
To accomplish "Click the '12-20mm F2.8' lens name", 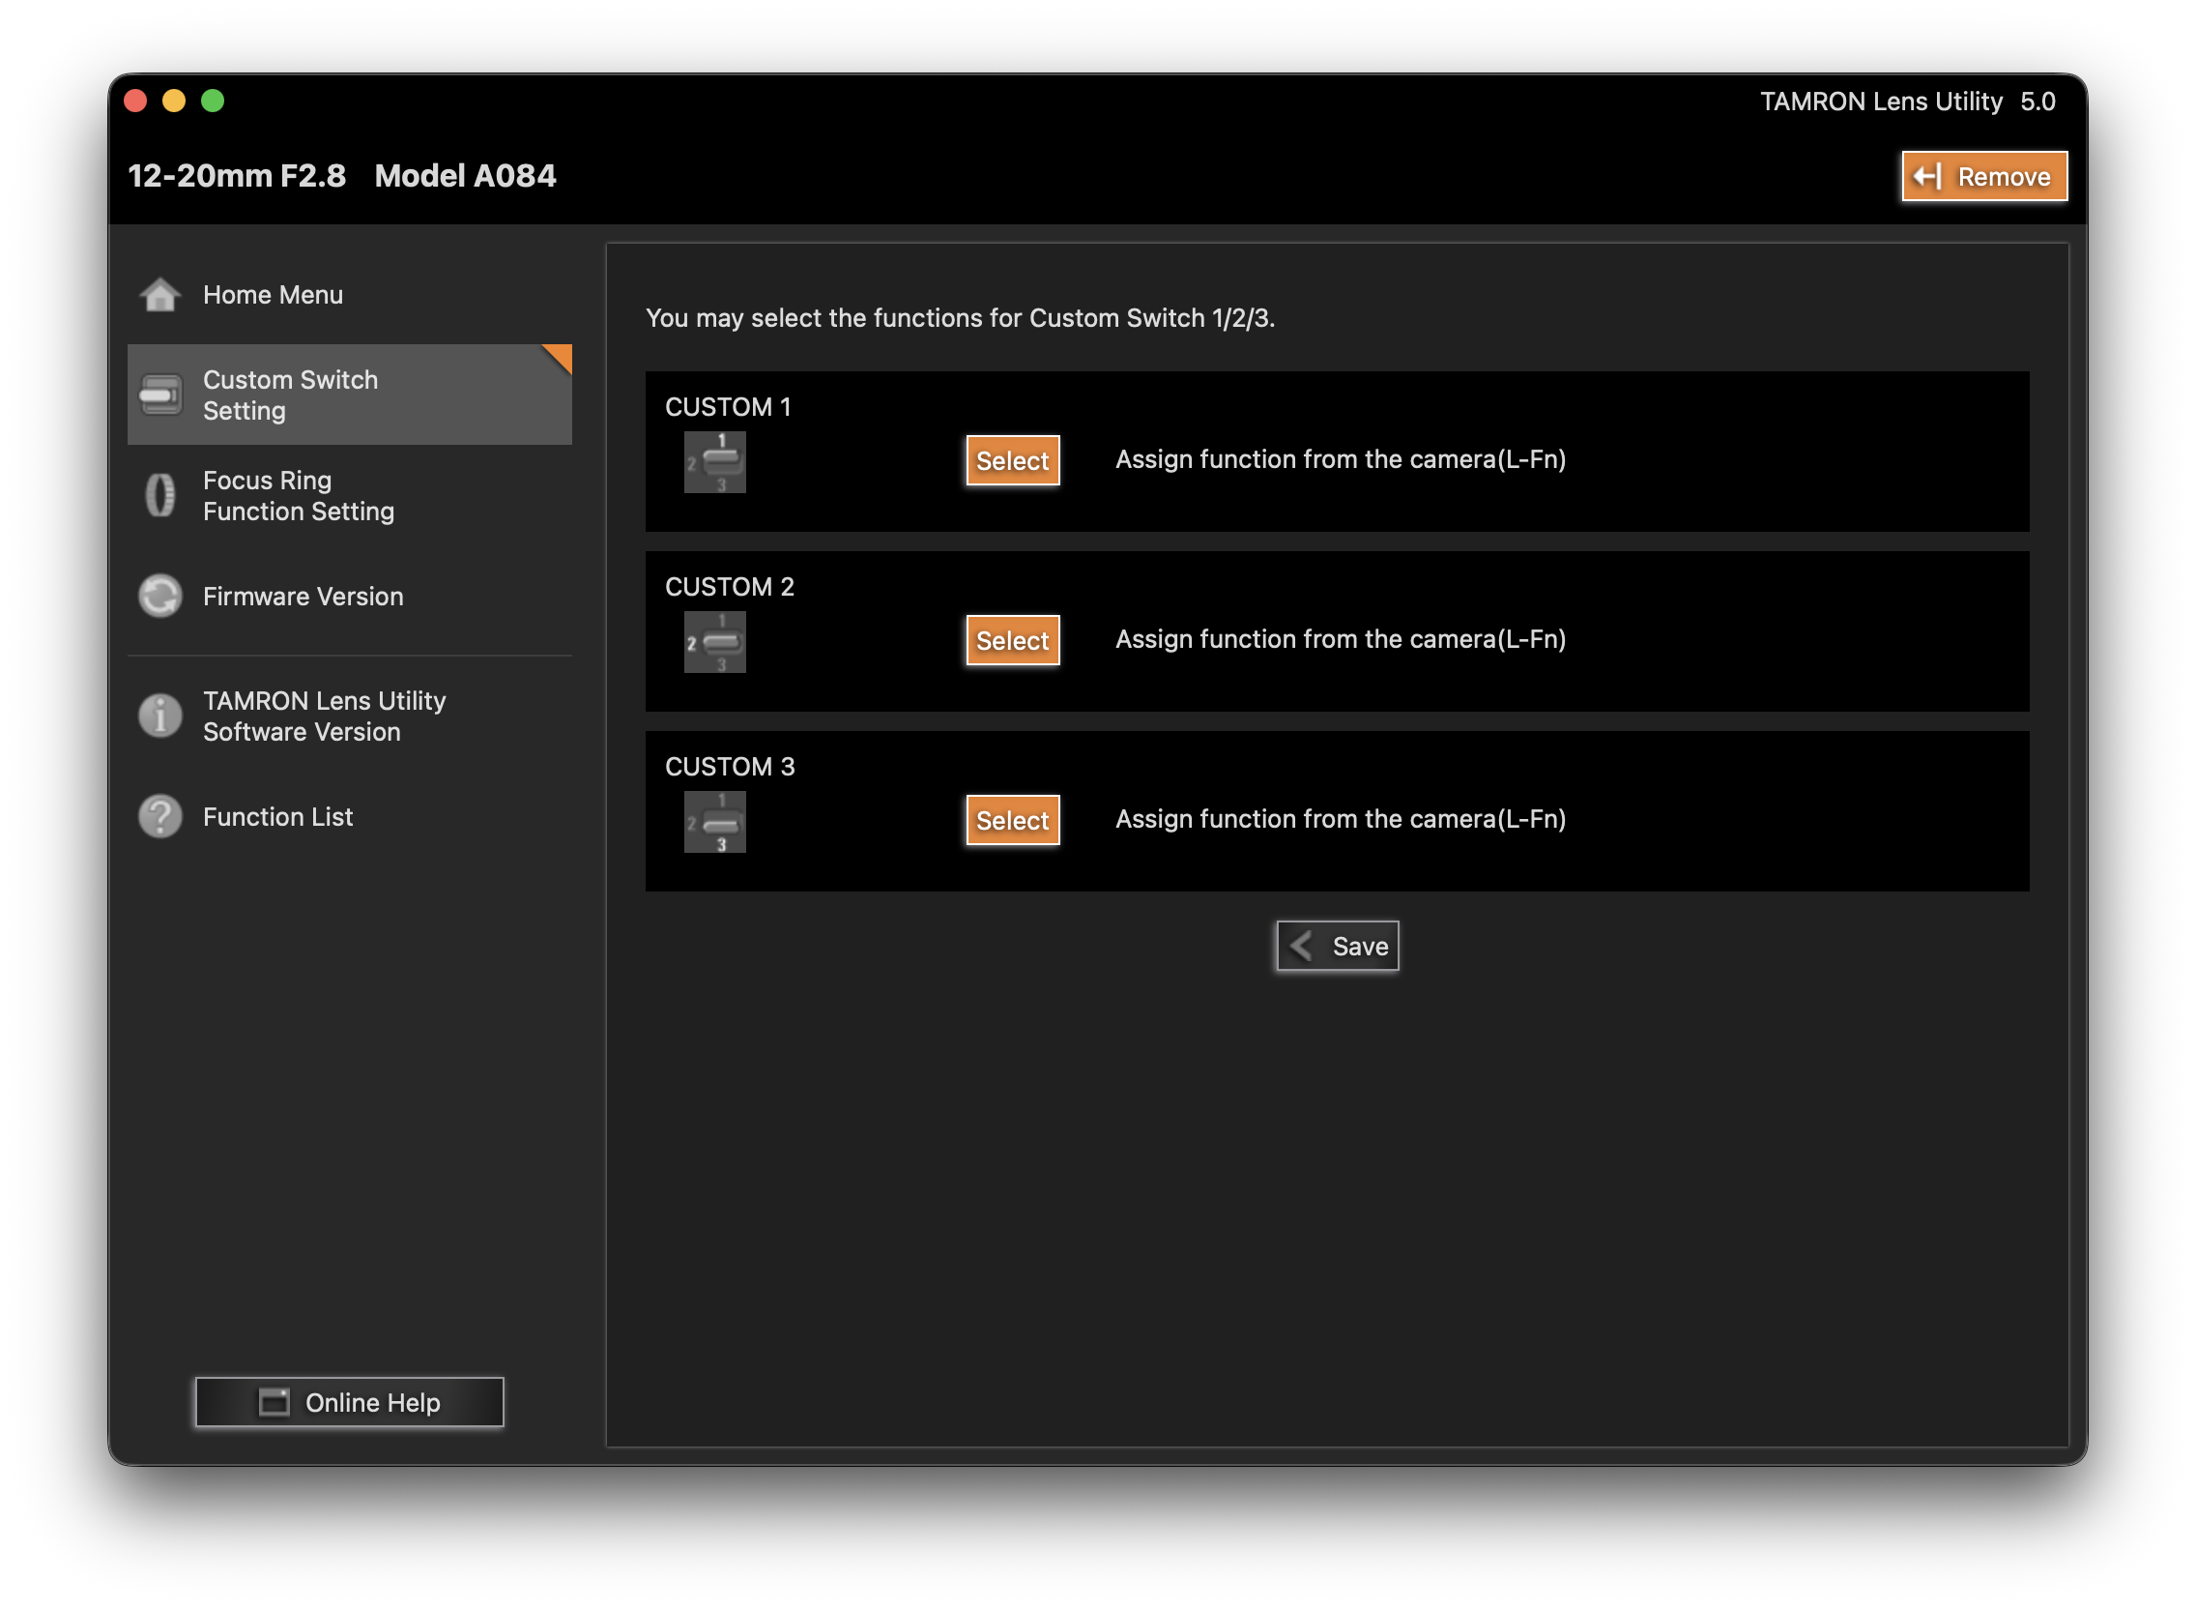I will [x=237, y=176].
